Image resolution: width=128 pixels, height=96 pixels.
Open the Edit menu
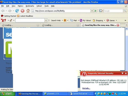[8, 6]
